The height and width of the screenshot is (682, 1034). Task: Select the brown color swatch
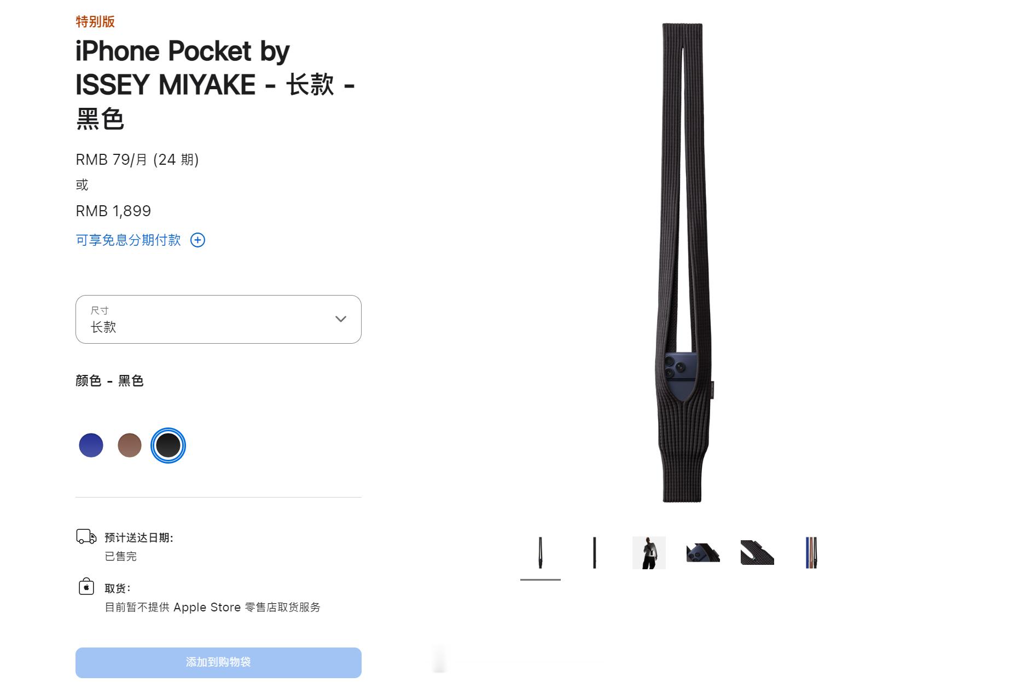coord(130,445)
